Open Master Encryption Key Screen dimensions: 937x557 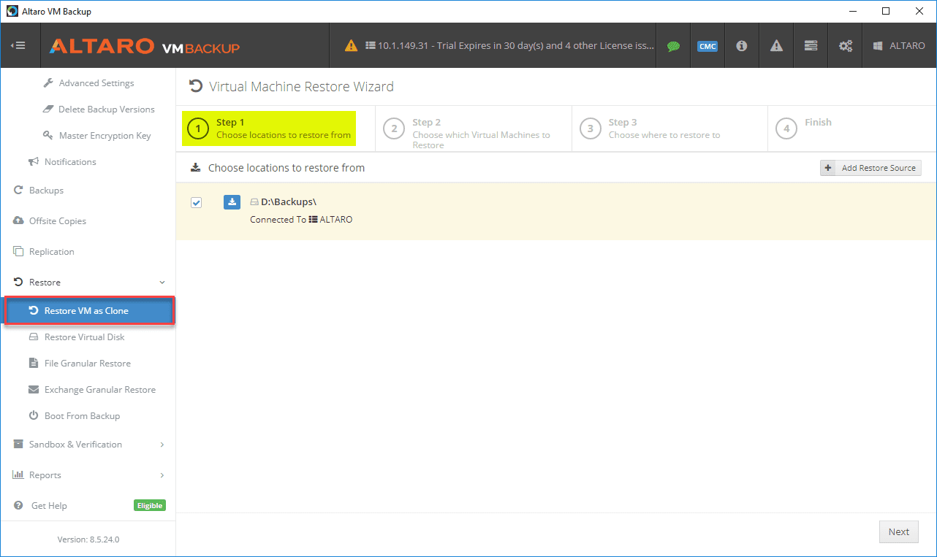click(105, 136)
